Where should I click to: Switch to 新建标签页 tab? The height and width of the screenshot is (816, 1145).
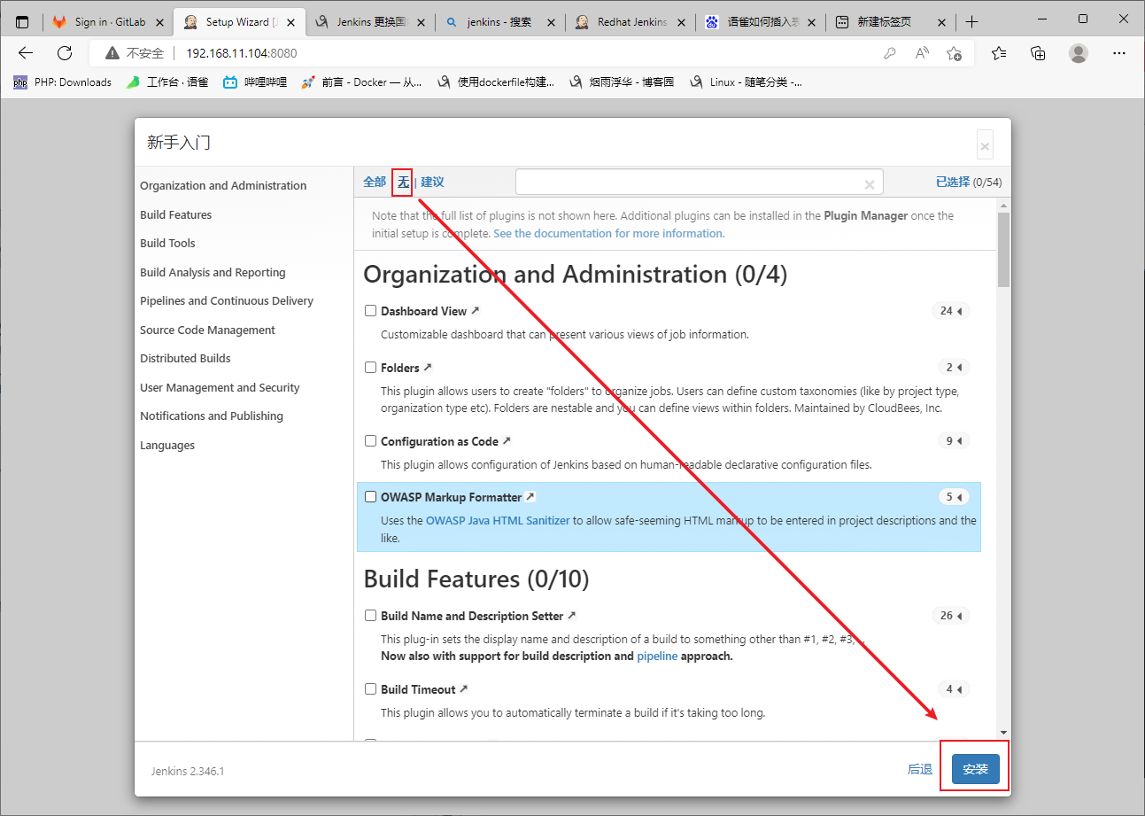pos(890,22)
